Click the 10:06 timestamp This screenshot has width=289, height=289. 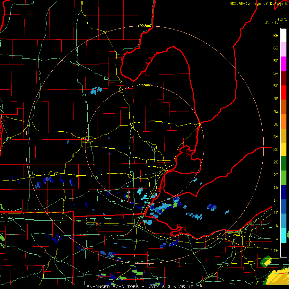coord(195,287)
